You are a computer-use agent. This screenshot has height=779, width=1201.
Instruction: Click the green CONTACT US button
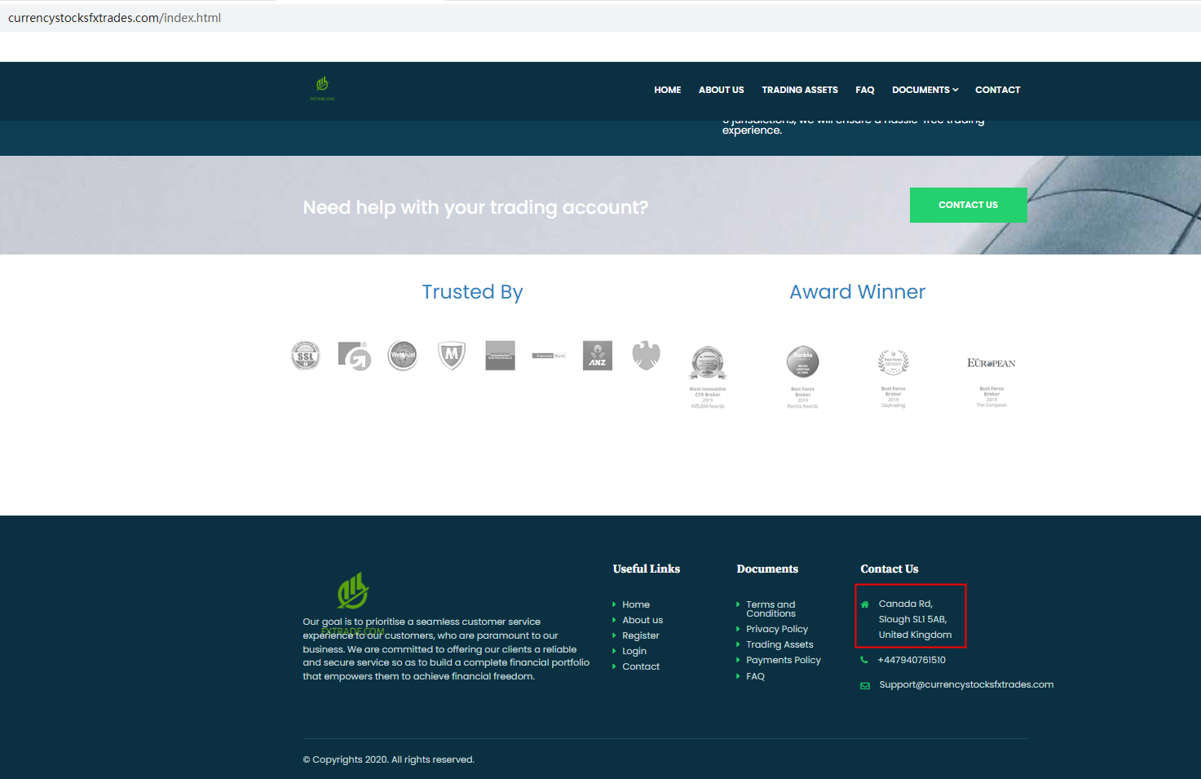point(969,205)
